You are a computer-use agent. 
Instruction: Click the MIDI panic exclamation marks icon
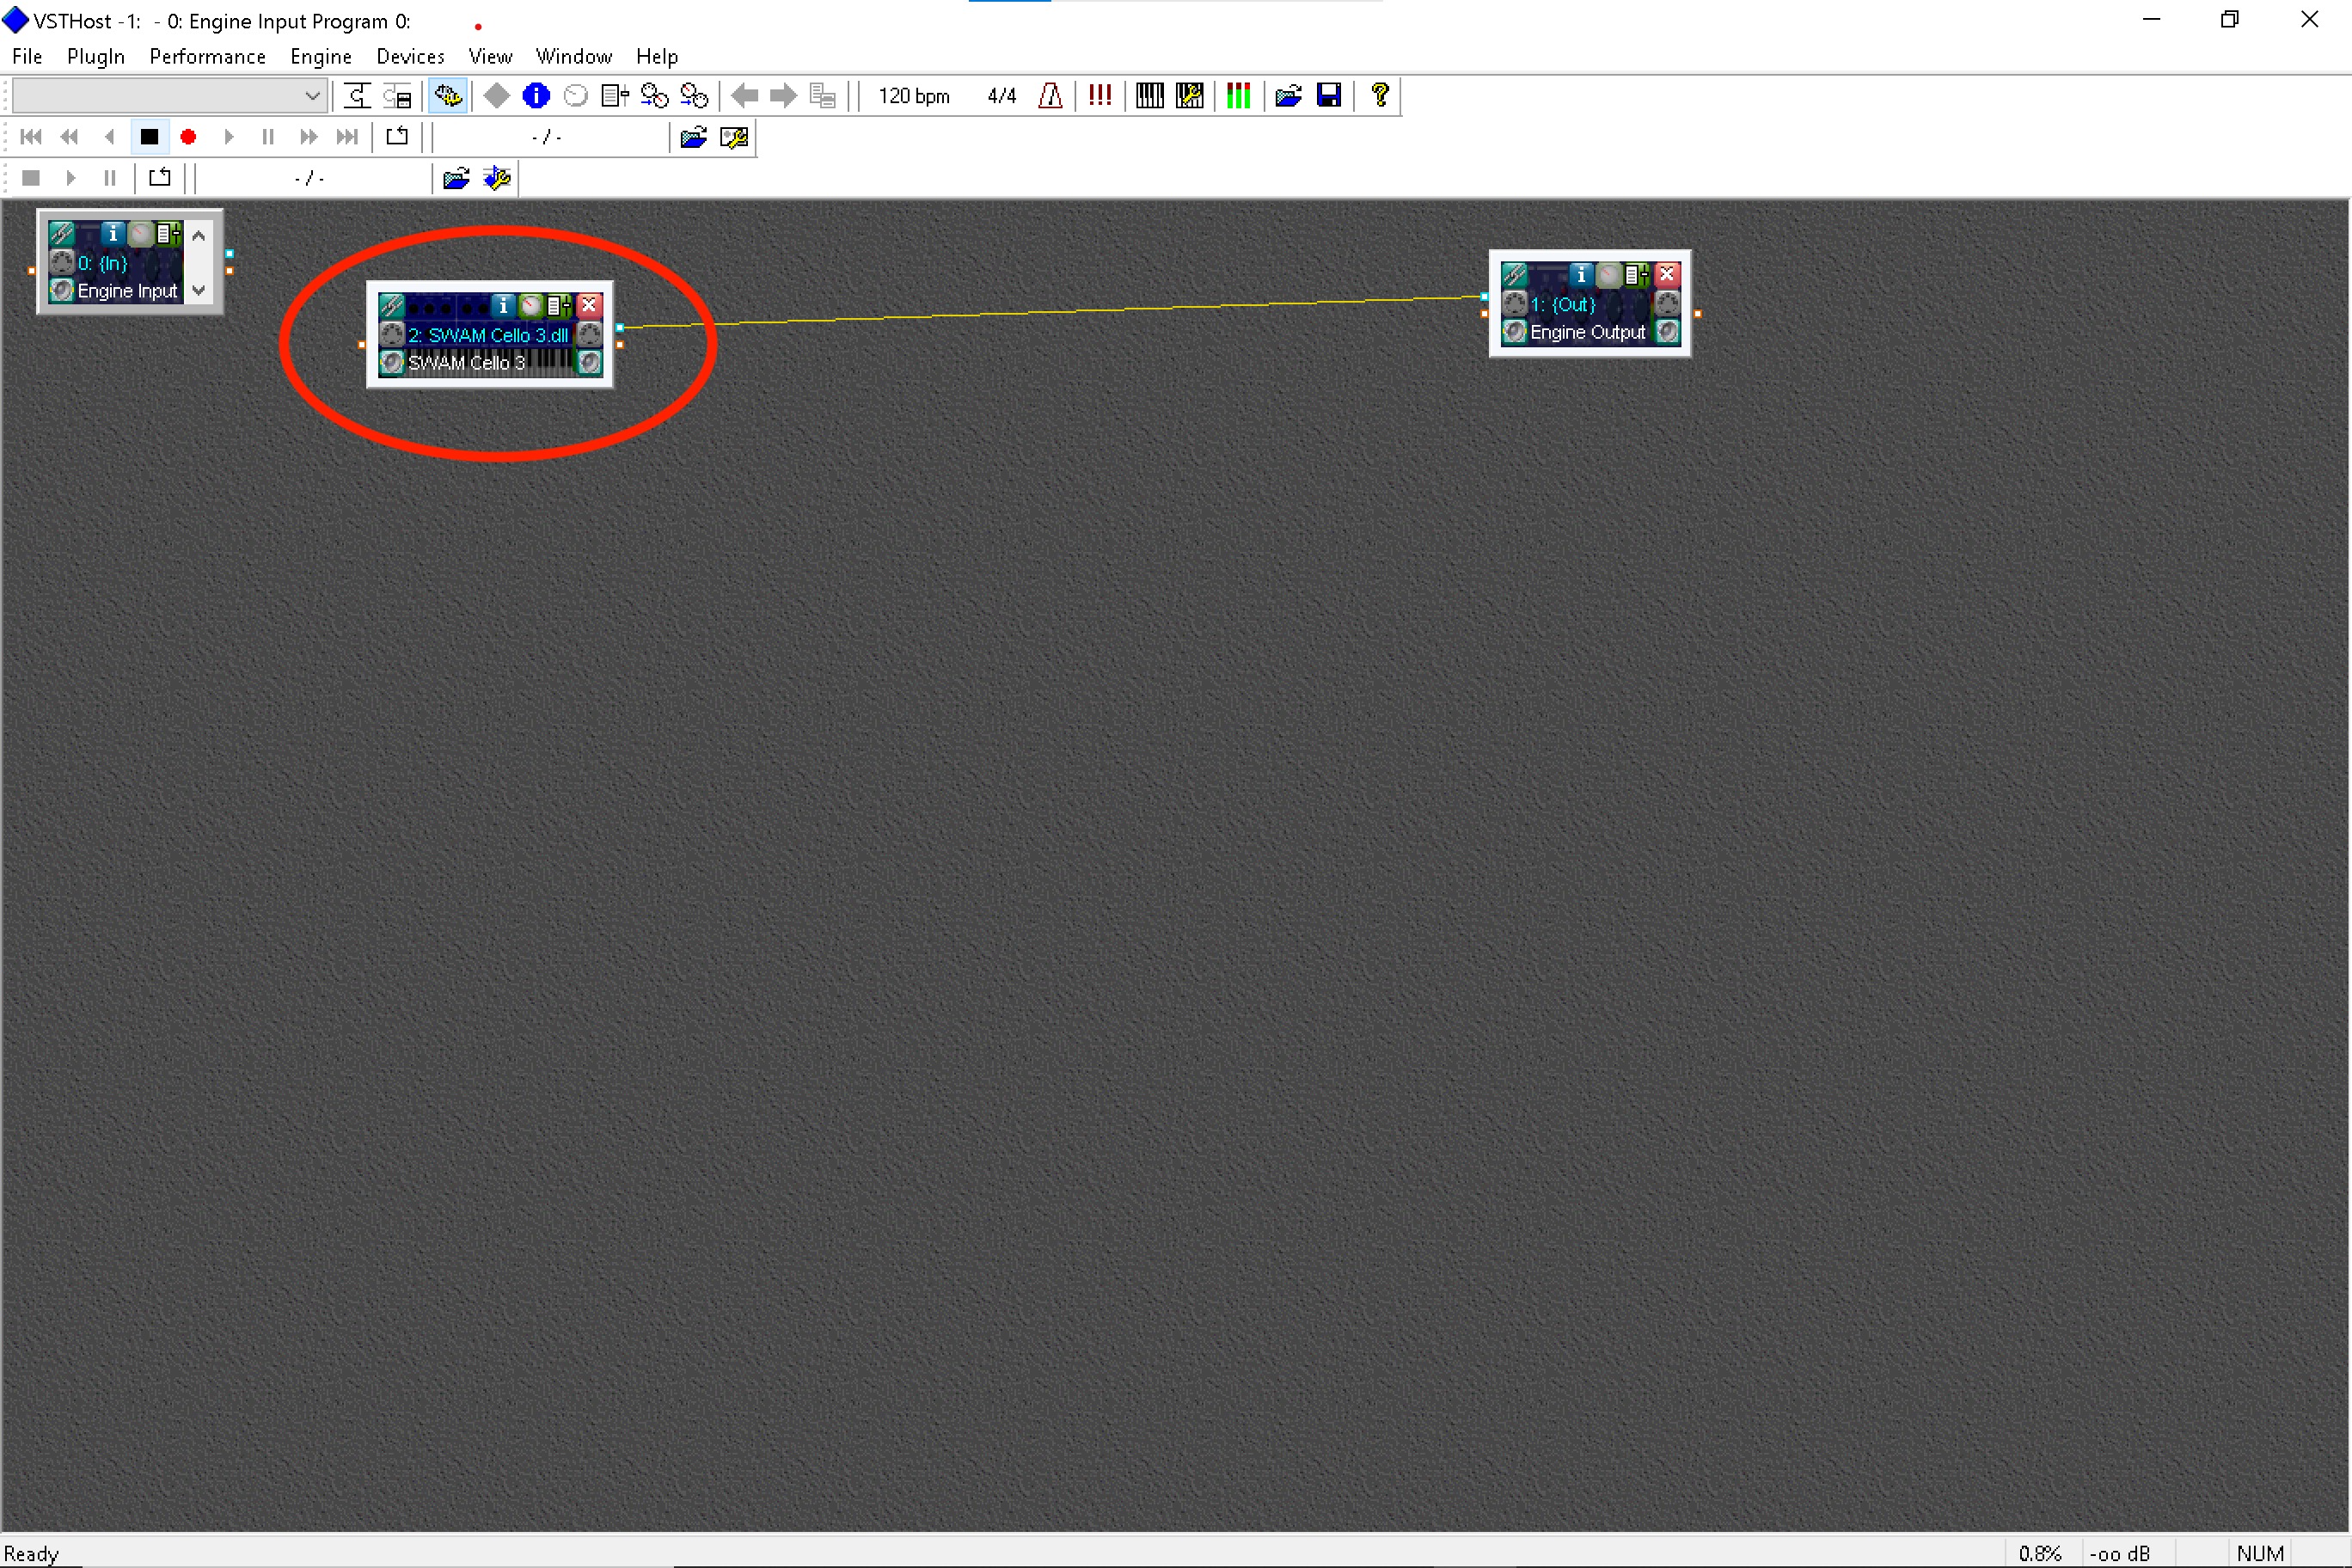(1099, 96)
